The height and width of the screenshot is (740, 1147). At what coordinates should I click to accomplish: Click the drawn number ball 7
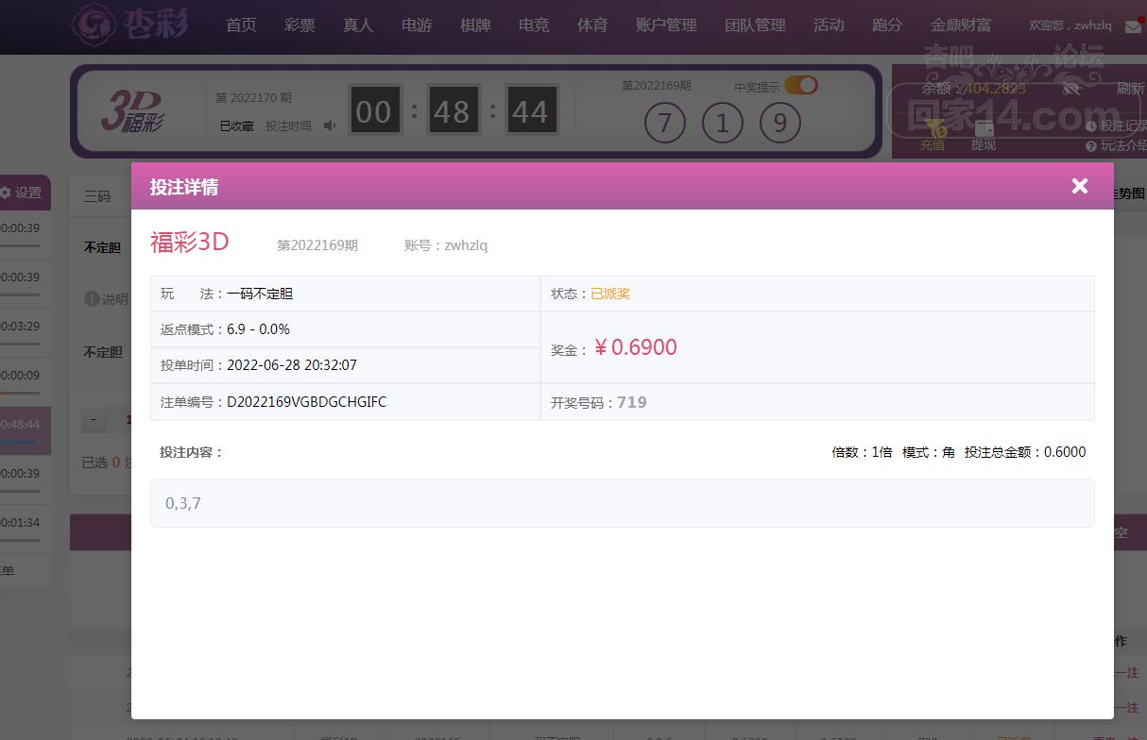pos(665,124)
